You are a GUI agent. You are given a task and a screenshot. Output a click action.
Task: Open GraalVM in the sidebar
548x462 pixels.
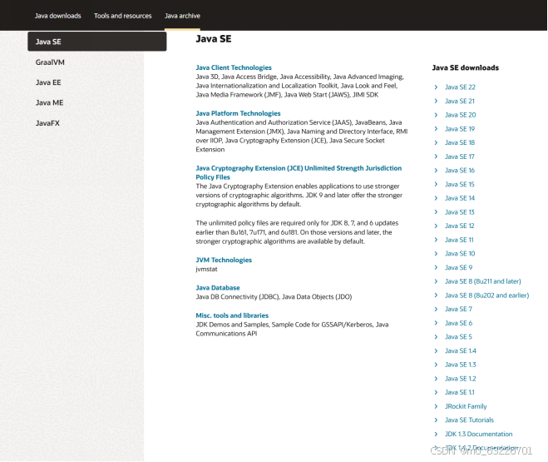[x=50, y=62]
